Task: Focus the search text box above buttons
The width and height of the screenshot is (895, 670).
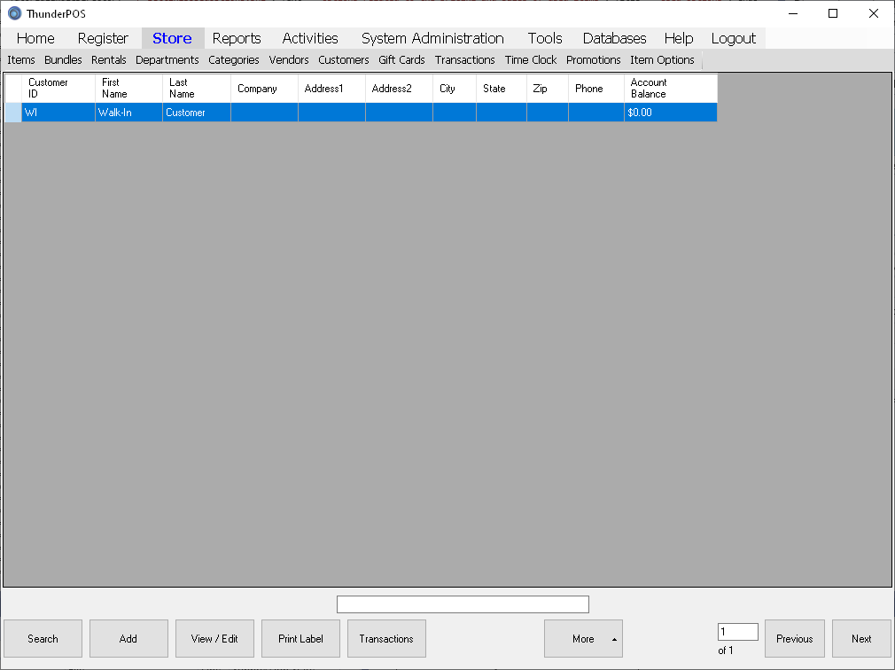Action: 463,604
